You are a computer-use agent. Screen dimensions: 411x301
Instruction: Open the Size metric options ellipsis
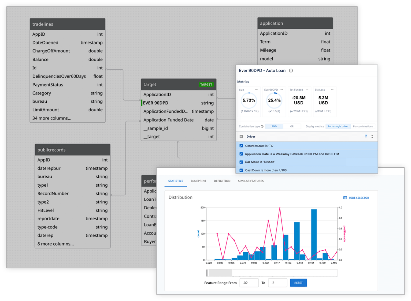(x=256, y=90)
